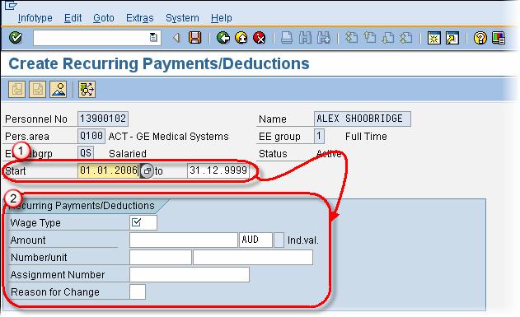Screen dimensions: 520x317
Task: Click the unit field beside Number
Action: pyautogui.click(x=253, y=258)
